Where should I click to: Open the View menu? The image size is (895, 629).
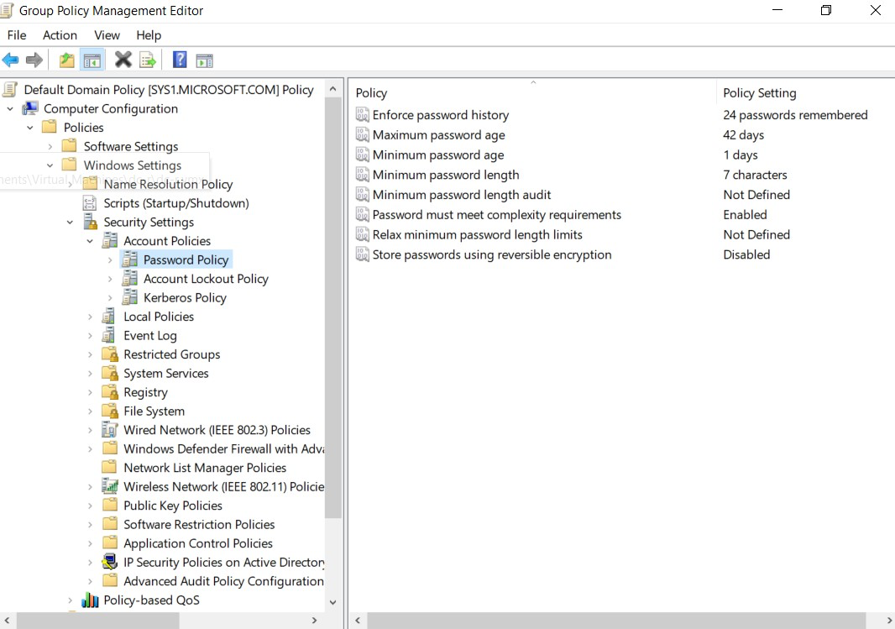[x=107, y=34]
